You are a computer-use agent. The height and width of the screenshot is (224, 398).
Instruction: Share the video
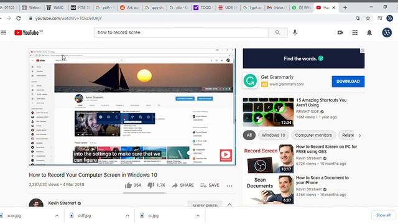pyautogui.click(x=183, y=185)
